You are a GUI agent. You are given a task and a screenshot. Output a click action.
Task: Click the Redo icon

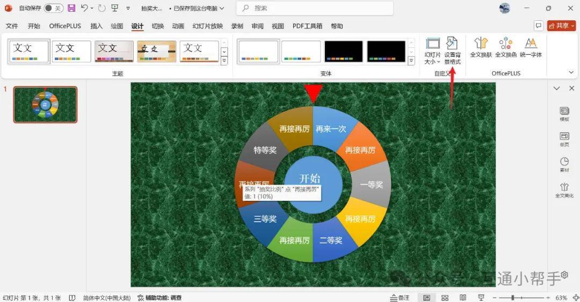pos(102,8)
